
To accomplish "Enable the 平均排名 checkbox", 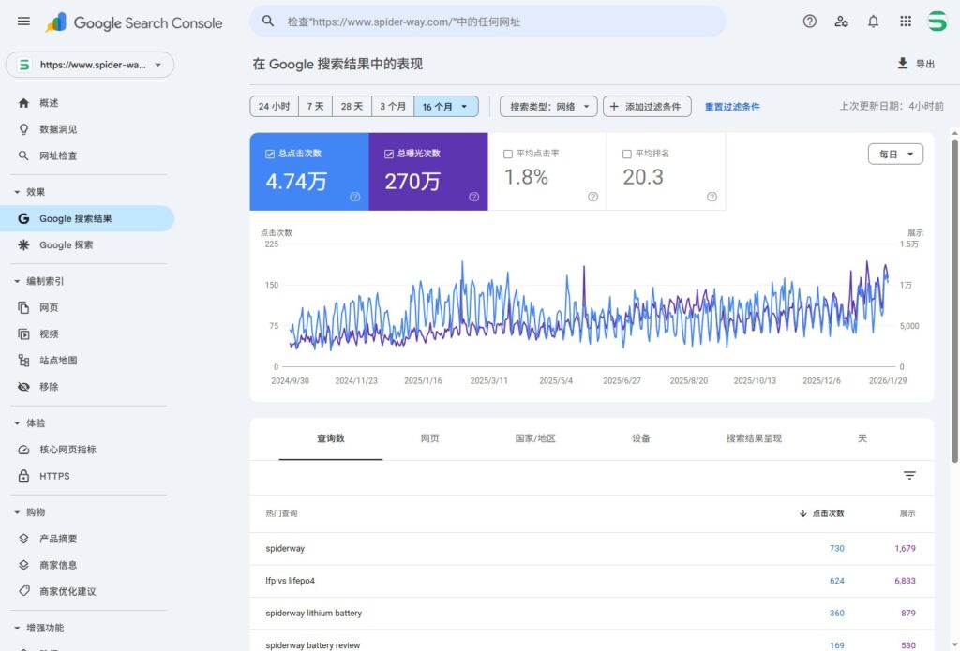I will click(x=627, y=154).
